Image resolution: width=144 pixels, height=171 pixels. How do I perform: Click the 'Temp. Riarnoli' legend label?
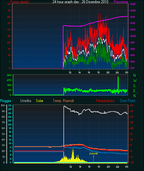click(x=63, y=101)
